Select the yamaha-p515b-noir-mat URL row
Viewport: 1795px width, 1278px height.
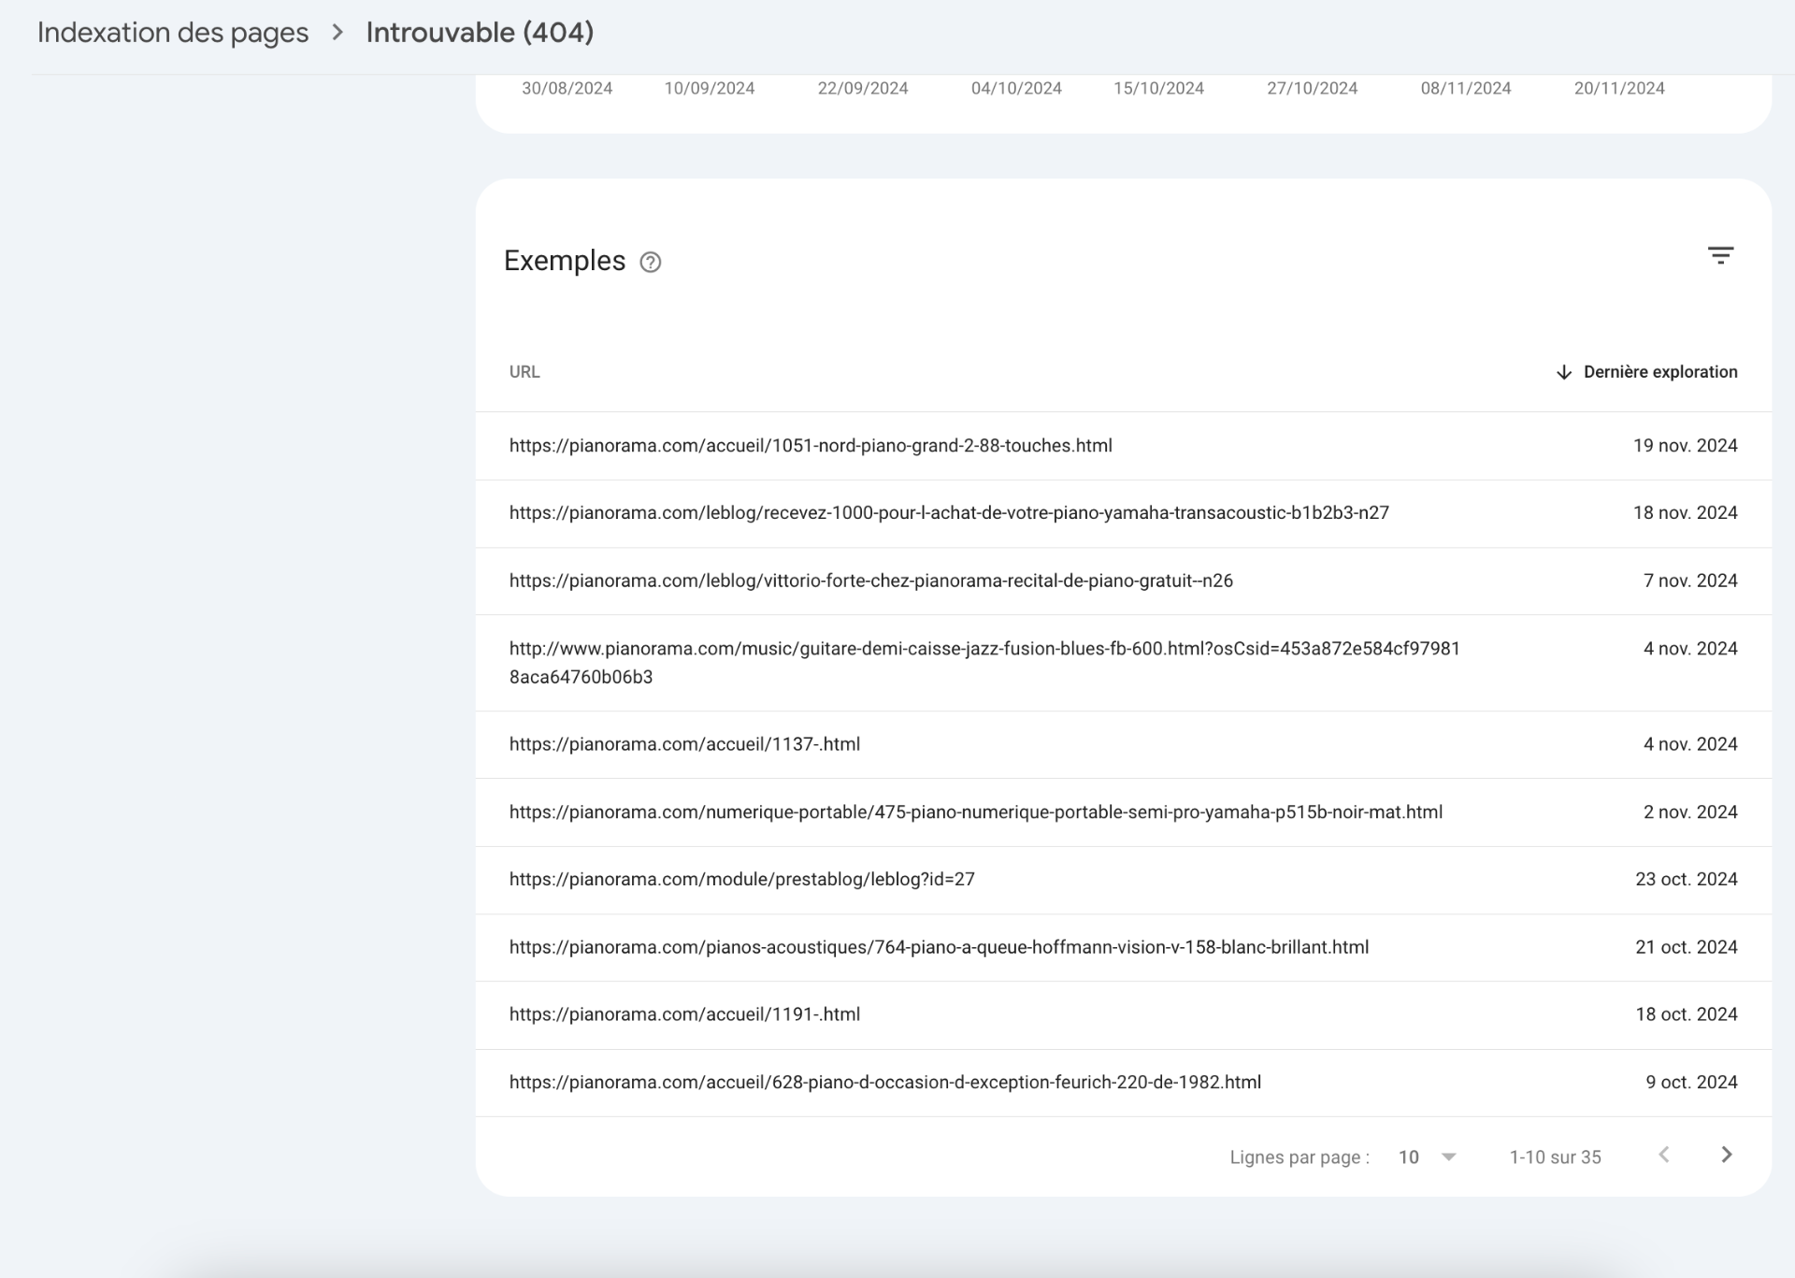click(975, 812)
